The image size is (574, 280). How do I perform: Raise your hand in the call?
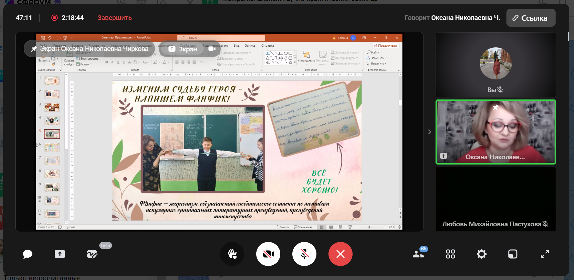pyautogui.click(x=232, y=254)
